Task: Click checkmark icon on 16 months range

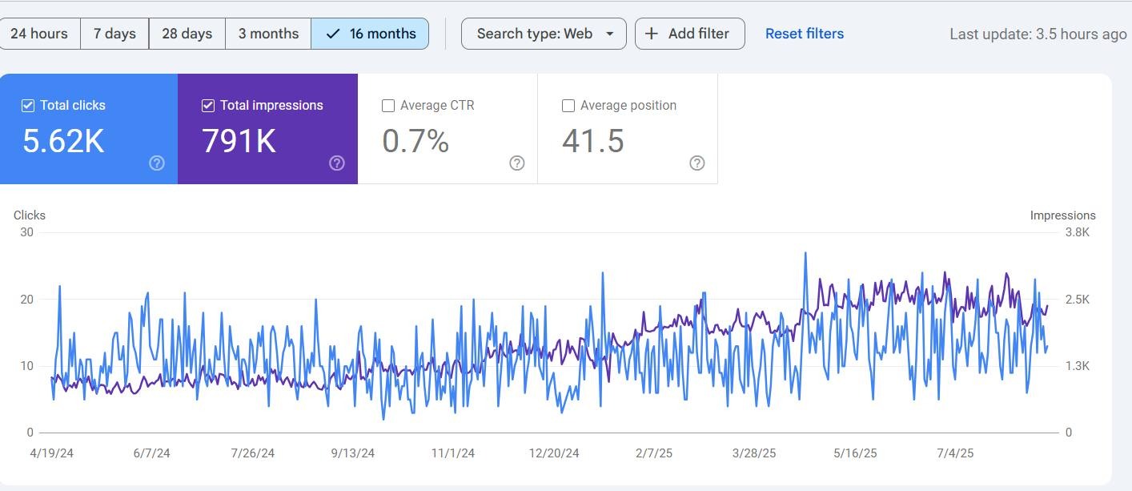Action: [x=334, y=34]
